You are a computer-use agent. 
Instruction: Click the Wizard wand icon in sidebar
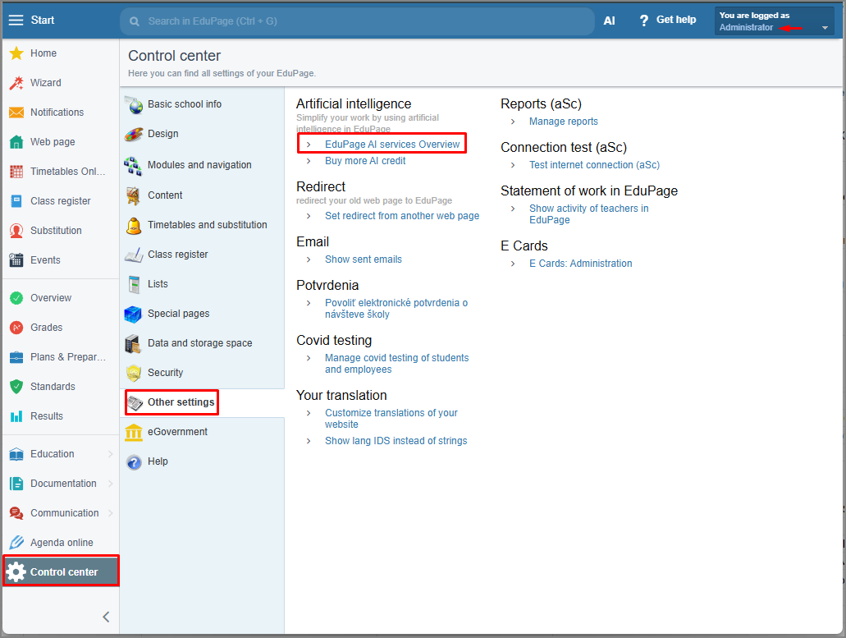pos(16,83)
